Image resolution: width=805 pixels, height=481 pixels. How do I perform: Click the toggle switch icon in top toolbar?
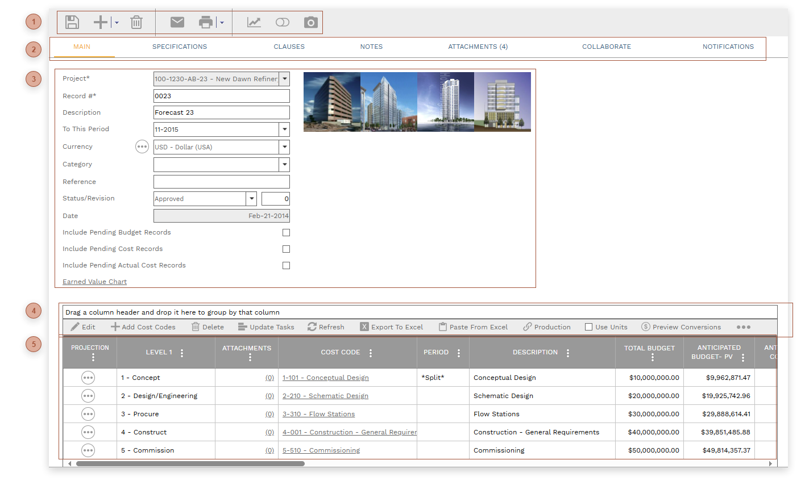[x=282, y=22]
